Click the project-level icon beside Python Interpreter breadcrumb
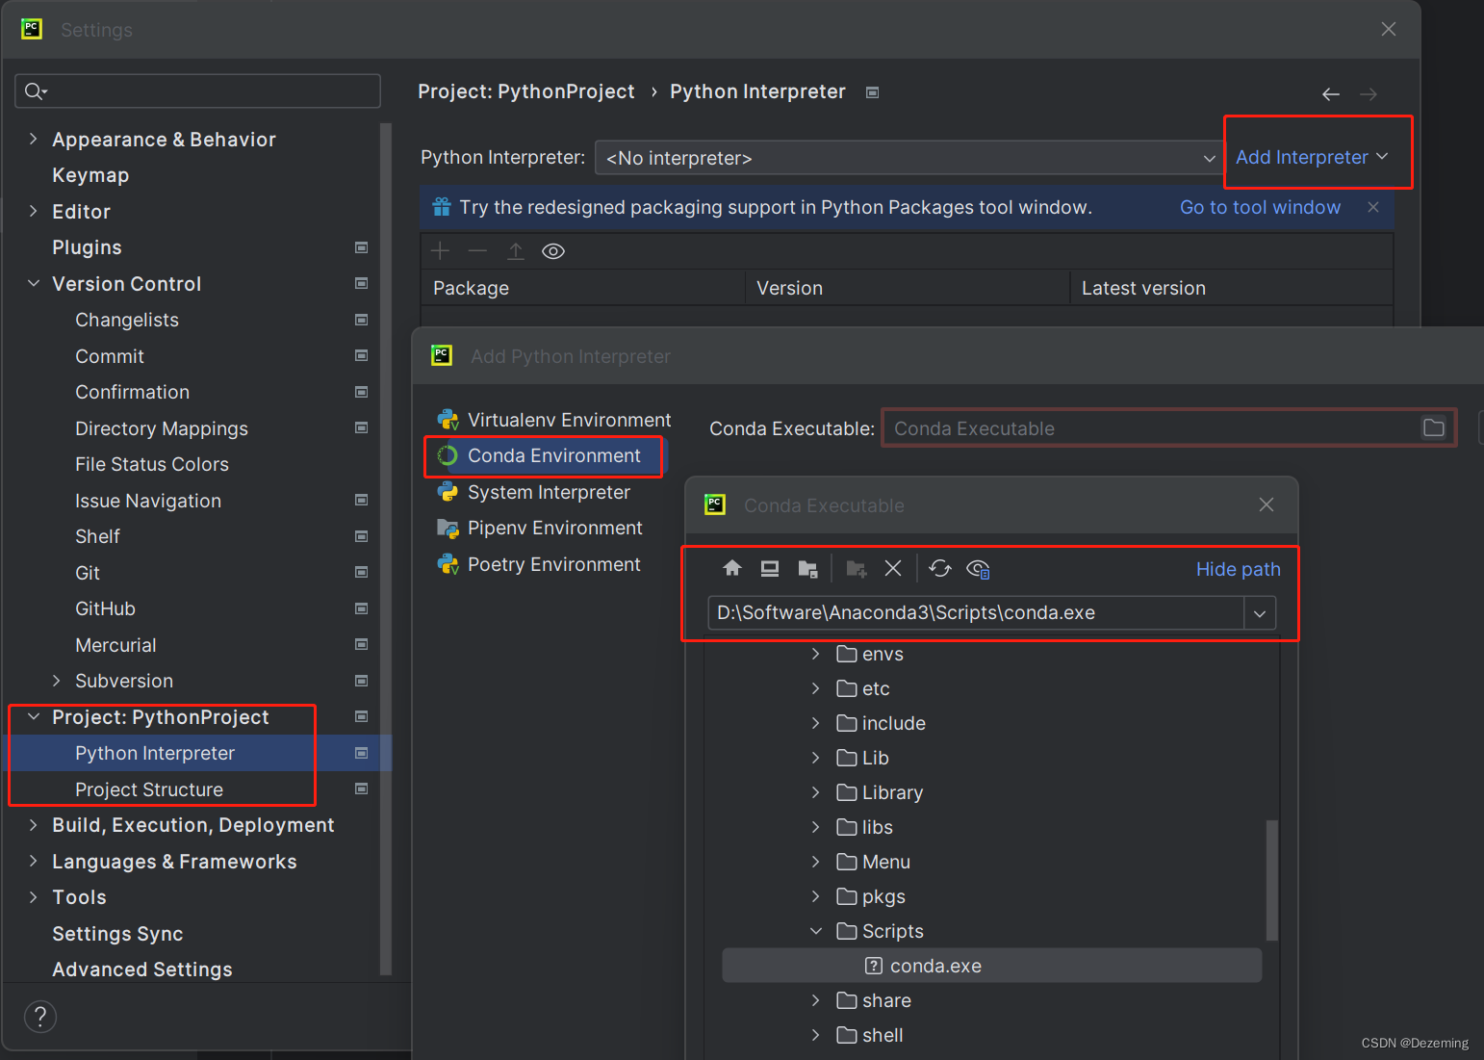 pos(872,92)
